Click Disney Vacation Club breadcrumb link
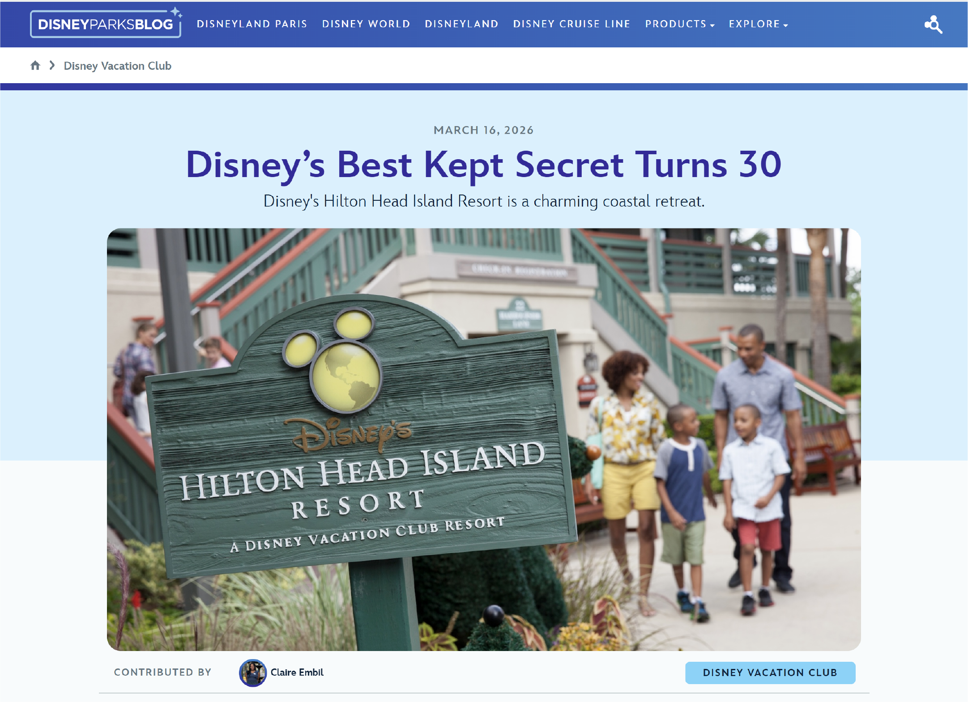 point(117,66)
